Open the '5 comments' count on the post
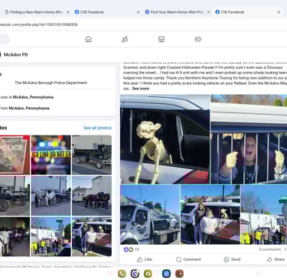 click(x=269, y=249)
